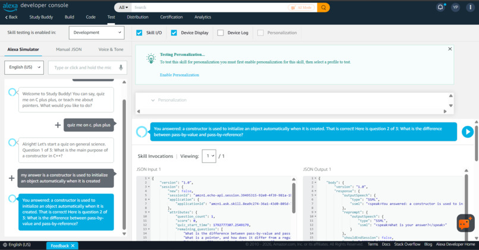479x250 pixels.
Task: Open the vertical three-dot options menu
Action: (x=470, y=7)
